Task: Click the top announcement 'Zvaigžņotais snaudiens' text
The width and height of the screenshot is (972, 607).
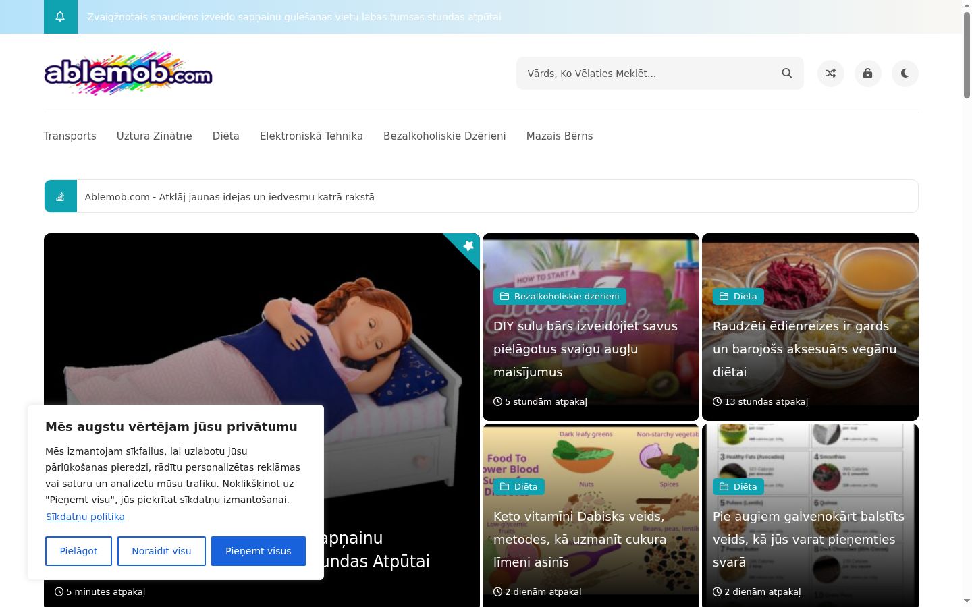Action: (x=294, y=17)
